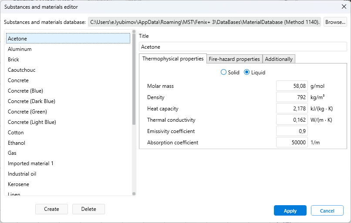Select Concrete (Green) material
351x223 pixels.
pos(68,111)
